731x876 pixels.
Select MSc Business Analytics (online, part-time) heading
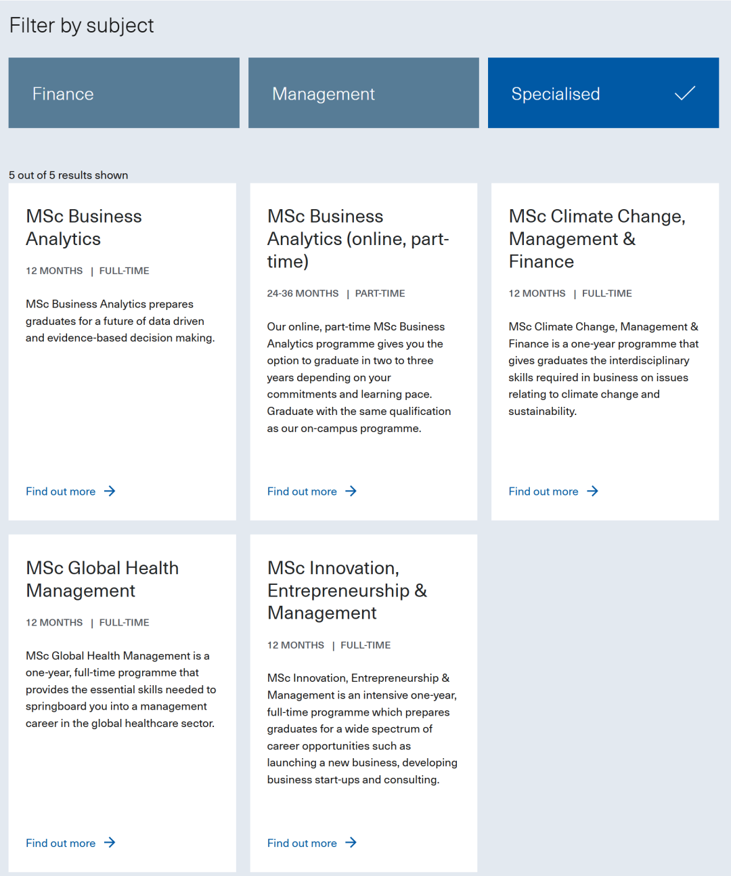[x=358, y=239]
